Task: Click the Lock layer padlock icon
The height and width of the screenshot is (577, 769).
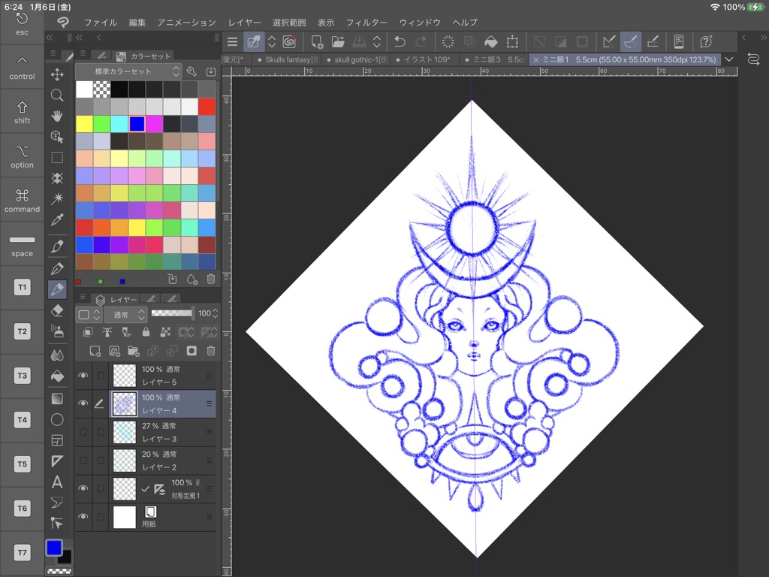Action: click(x=146, y=332)
